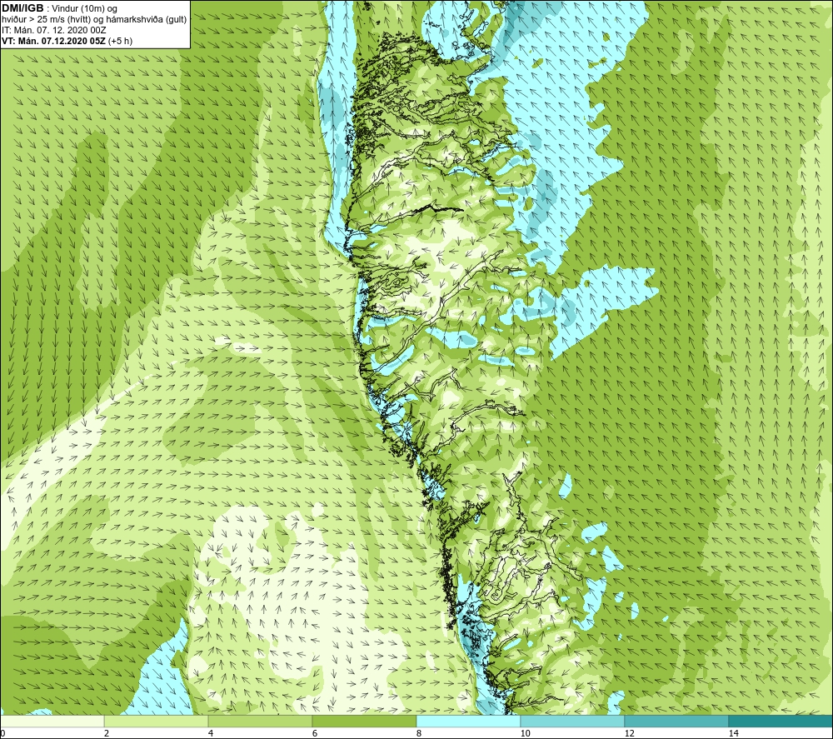Image resolution: width=833 pixels, height=739 pixels.
Task: Click the '8' label on the wind scale
Action: [x=419, y=734]
